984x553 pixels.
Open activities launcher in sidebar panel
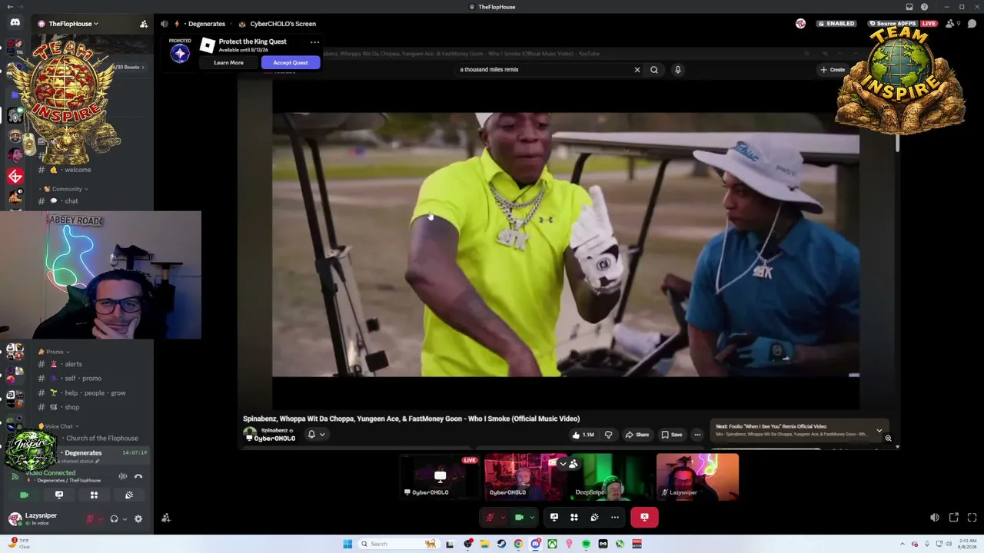pyautogui.click(x=94, y=495)
